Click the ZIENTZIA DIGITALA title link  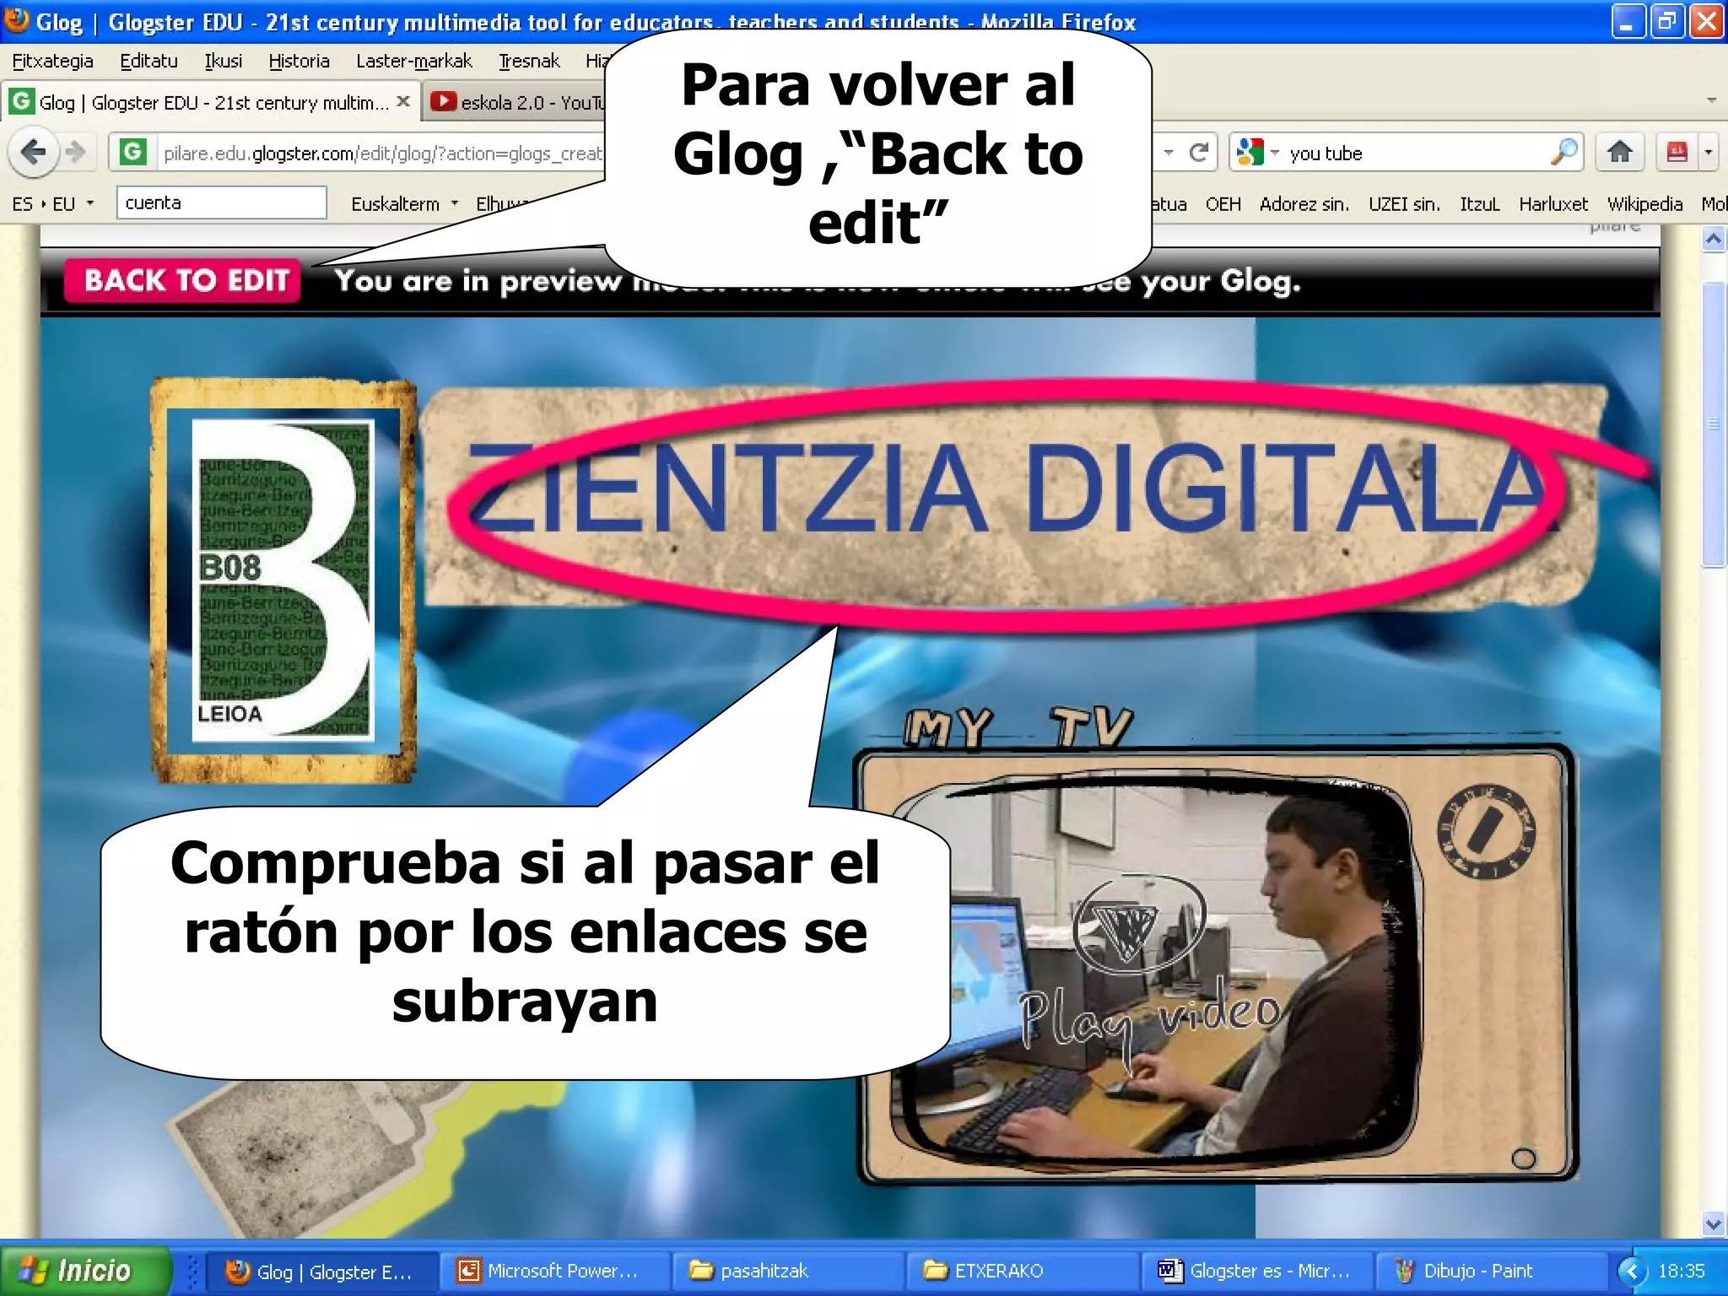[x=1016, y=489]
